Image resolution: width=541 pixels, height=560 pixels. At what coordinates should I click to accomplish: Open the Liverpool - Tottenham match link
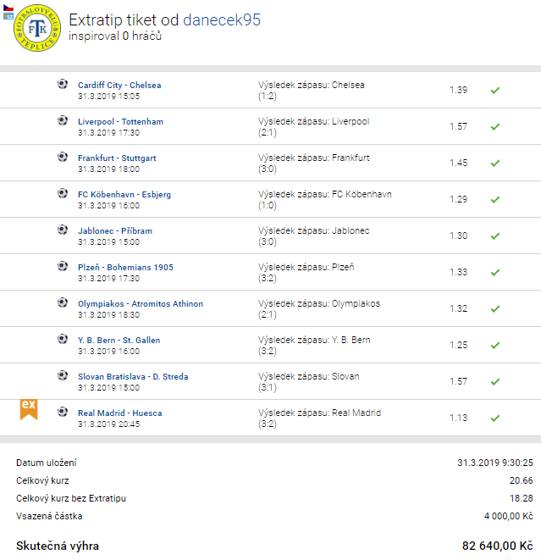pyautogui.click(x=120, y=121)
